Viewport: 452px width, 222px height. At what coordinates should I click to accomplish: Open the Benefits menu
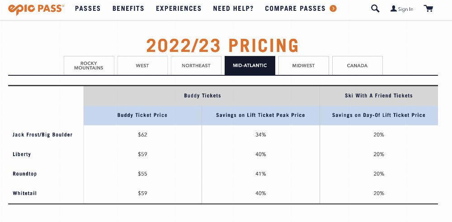128,9
